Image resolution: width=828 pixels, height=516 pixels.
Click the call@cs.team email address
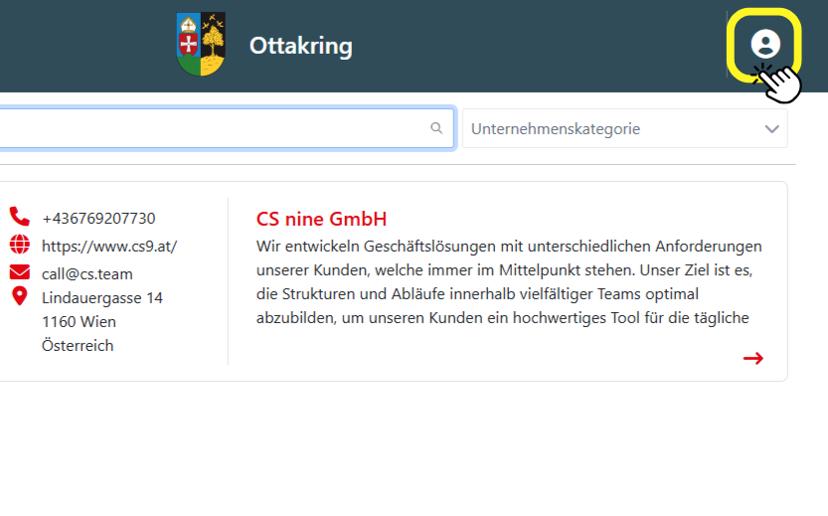click(87, 273)
